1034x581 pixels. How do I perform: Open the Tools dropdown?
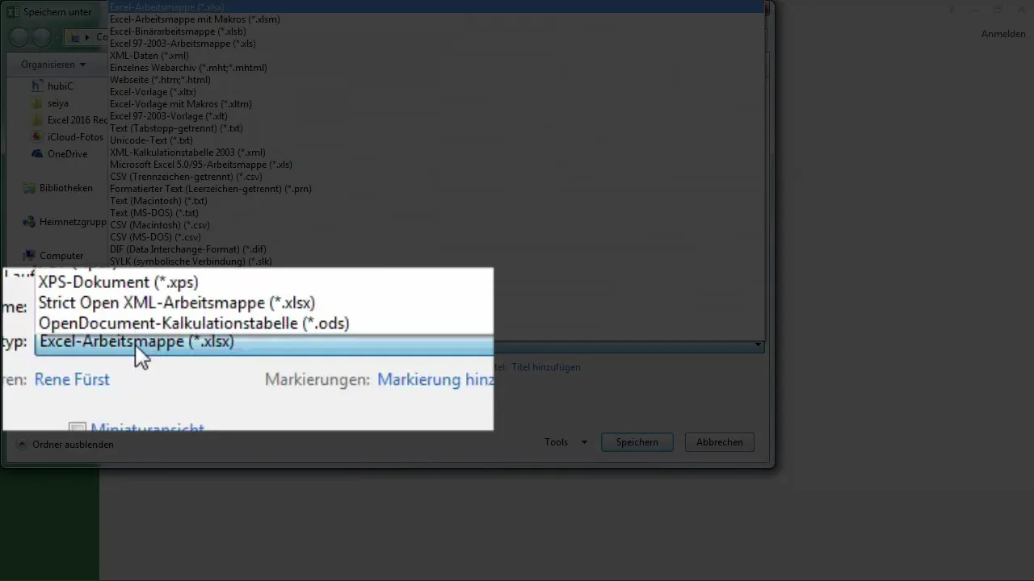565,442
